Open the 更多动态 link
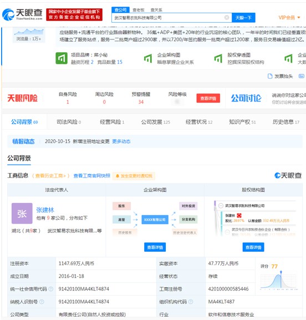Screen dimensions: 306x320 pos(121,141)
